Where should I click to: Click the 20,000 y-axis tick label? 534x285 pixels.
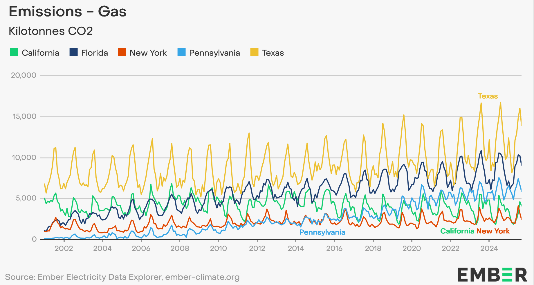[24, 75]
